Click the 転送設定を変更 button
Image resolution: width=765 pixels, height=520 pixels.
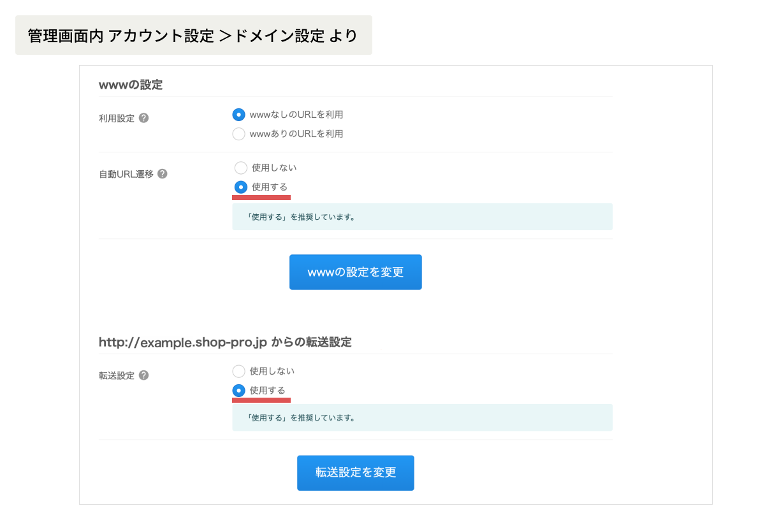click(355, 473)
